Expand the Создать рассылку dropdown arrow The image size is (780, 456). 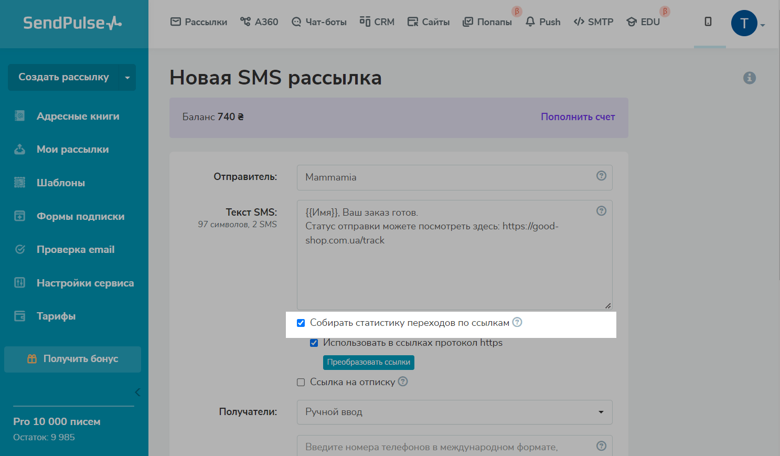coord(127,77)
